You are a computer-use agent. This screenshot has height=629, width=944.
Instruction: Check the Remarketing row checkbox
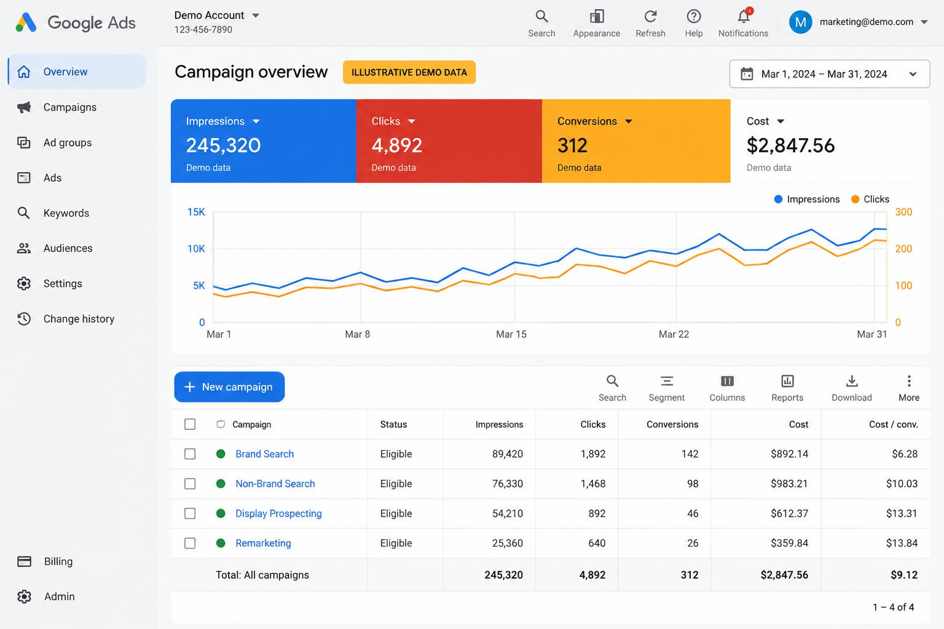[190, 543]
